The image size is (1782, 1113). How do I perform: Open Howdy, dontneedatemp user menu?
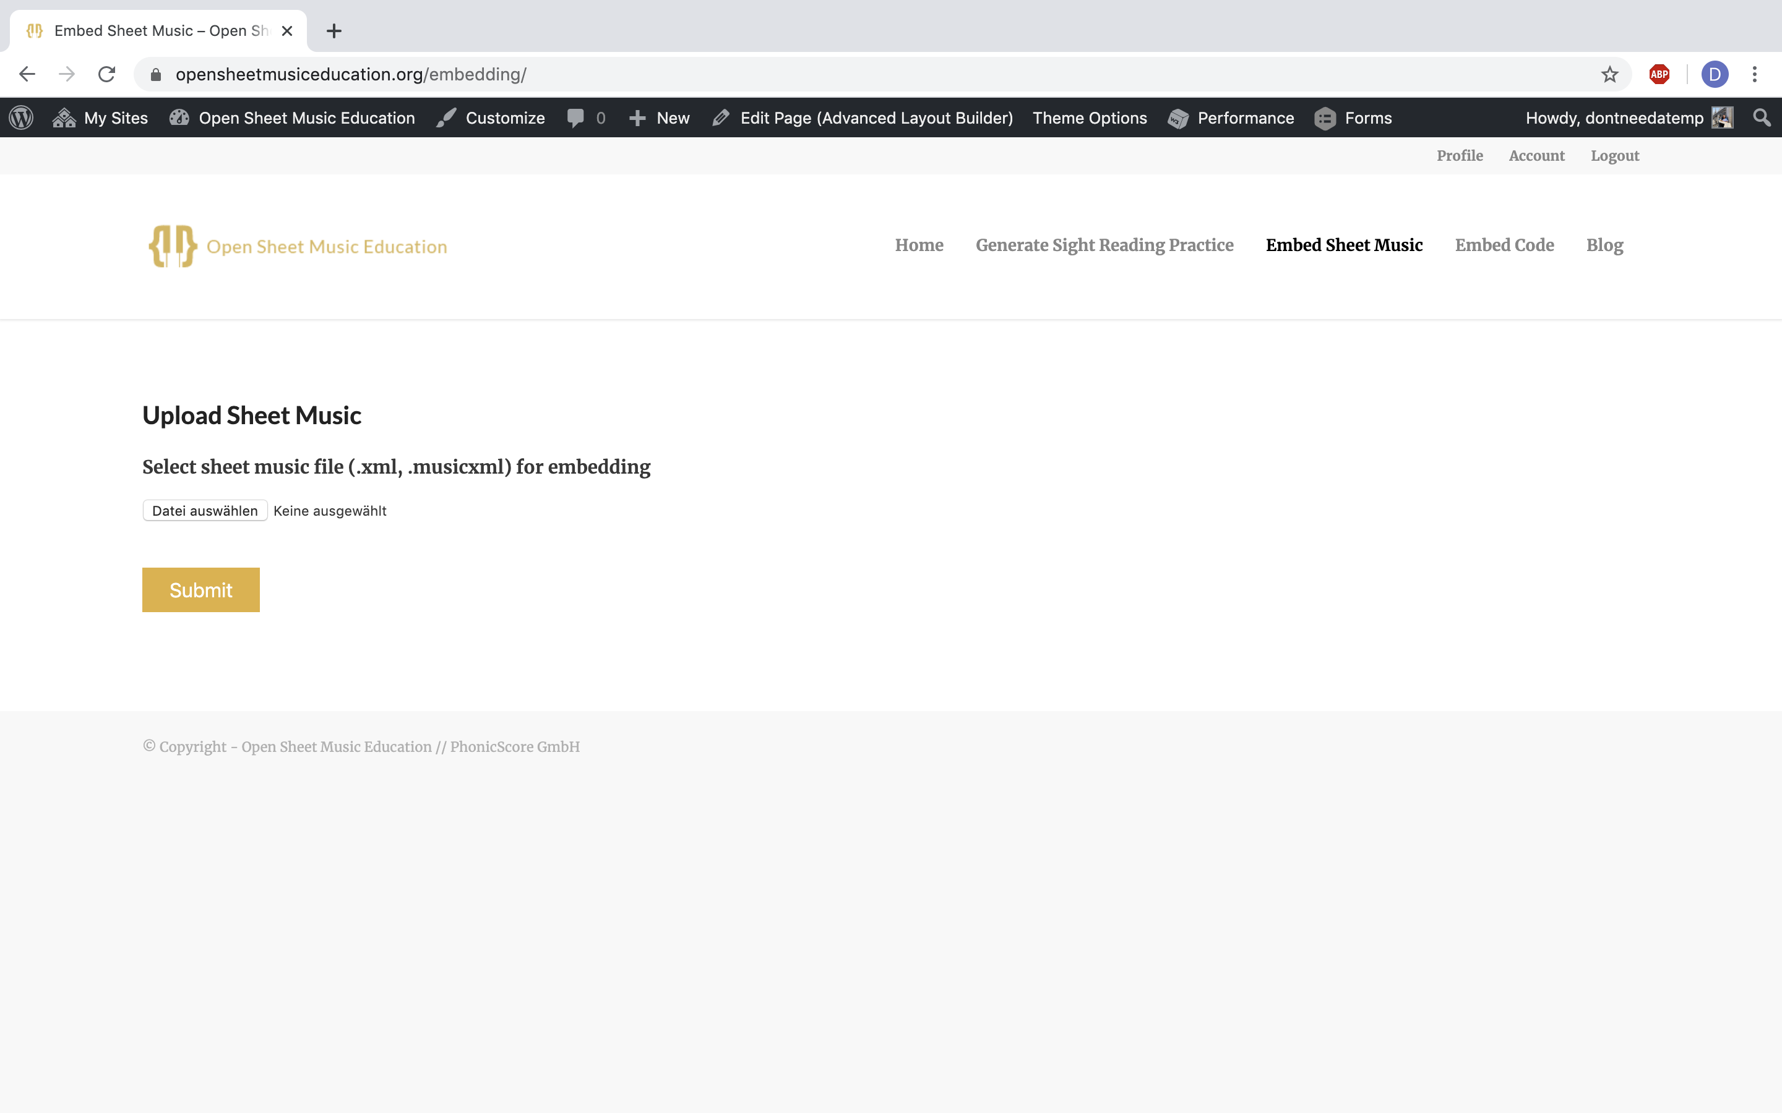(x=1628, y=117)
